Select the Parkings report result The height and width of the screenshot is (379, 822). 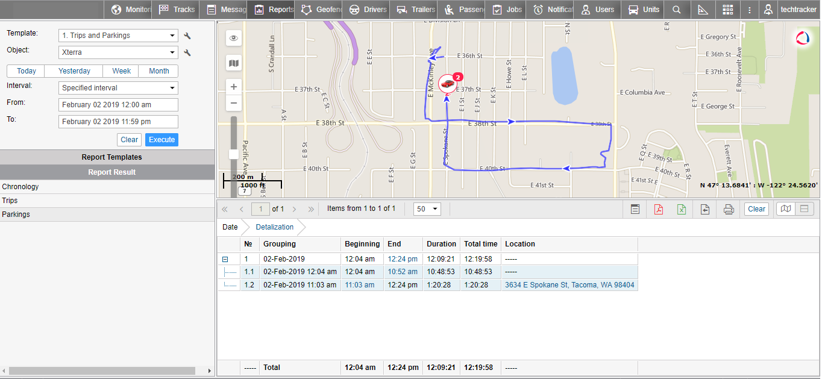click(16, 215)
